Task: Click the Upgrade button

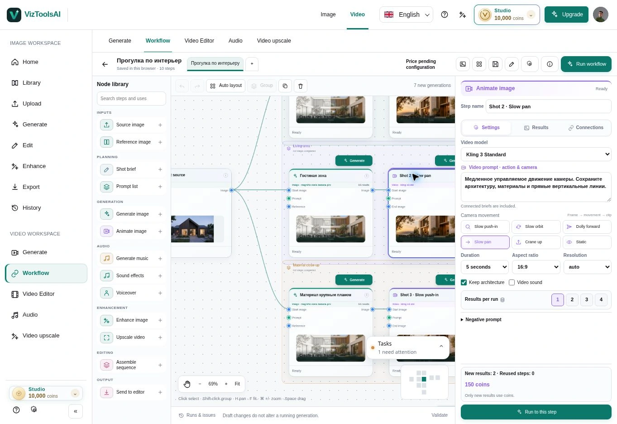Action: tap(566, 14)
